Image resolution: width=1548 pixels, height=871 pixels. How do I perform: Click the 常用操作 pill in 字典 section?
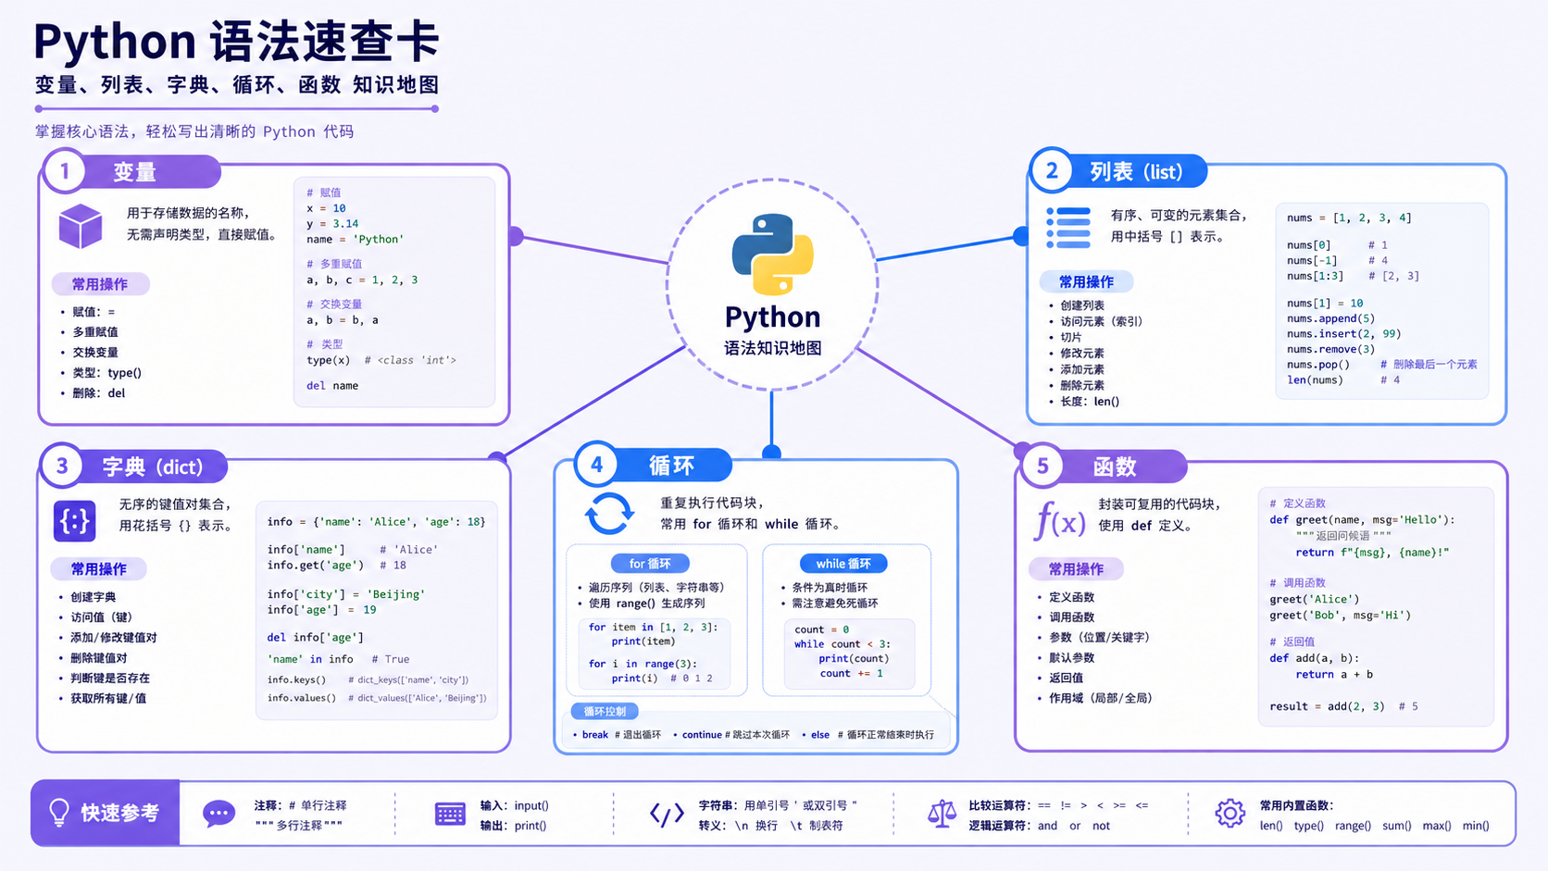coord(99,568)
